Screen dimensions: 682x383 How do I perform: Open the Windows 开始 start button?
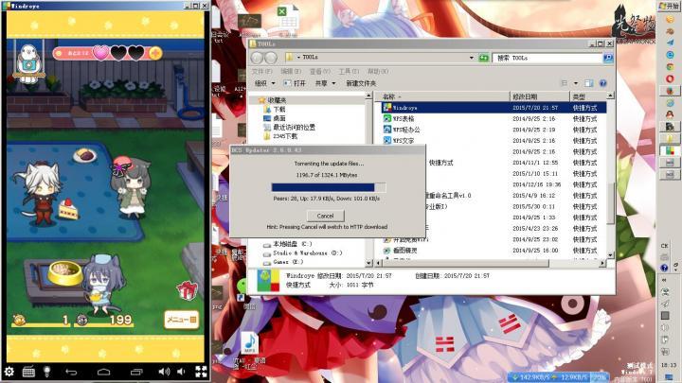click(x=671, y=6)
